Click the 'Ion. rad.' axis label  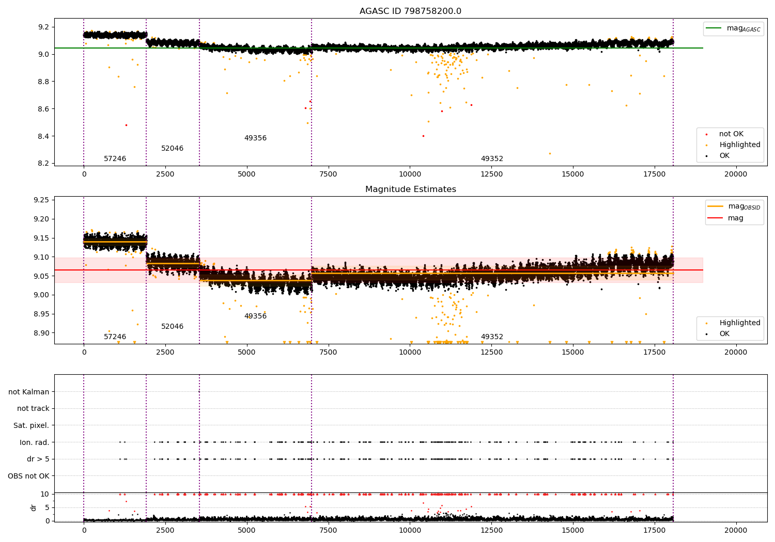point(35,442)
